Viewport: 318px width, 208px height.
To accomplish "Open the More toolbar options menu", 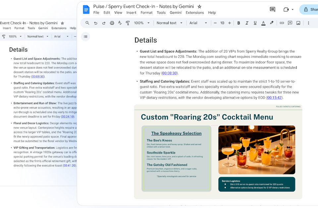I will click(x=308, y=23).
